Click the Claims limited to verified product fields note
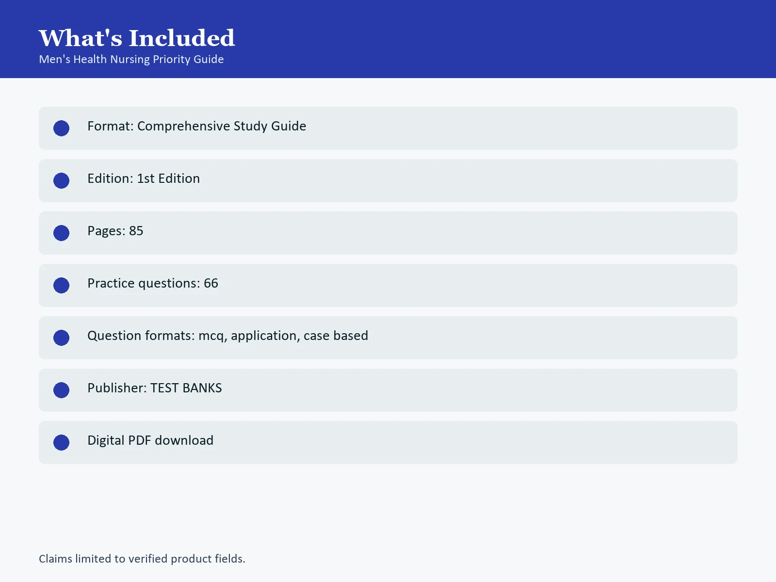The image size is (776, 582). coord(142,559)
